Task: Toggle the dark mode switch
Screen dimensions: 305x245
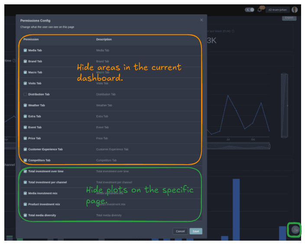Action: [250, 10]
